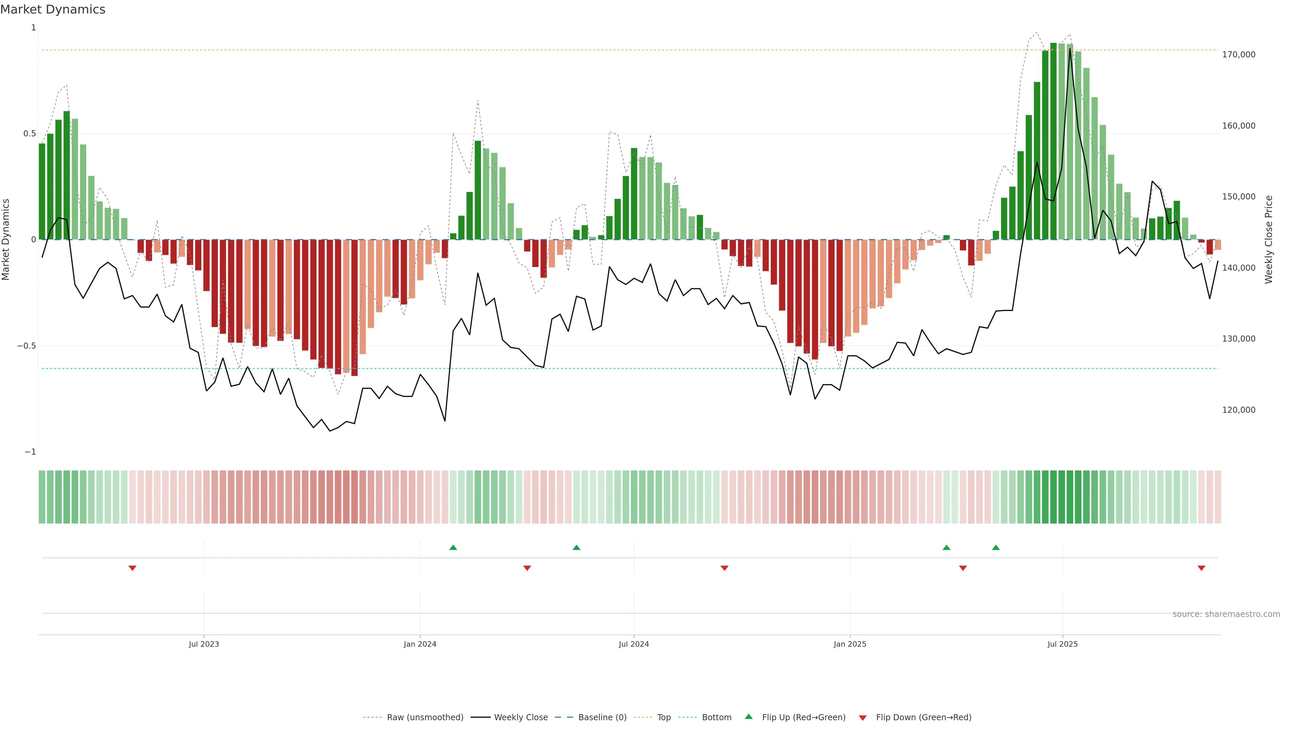Click the Jul 2025 x-axis label
1297x729 pixels.
tap(1062, 644)
